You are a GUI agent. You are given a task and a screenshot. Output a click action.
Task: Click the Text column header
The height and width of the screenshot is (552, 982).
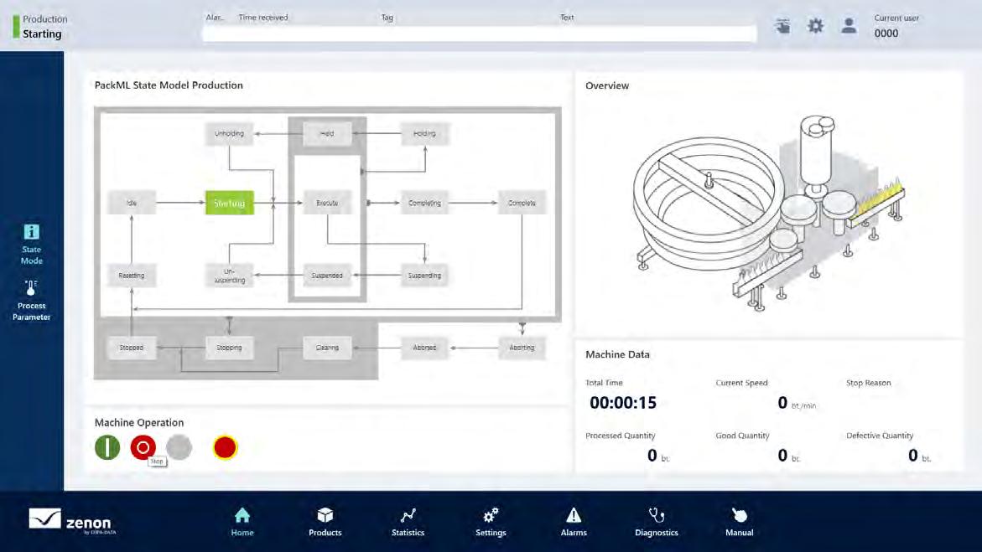coord(567,18)
